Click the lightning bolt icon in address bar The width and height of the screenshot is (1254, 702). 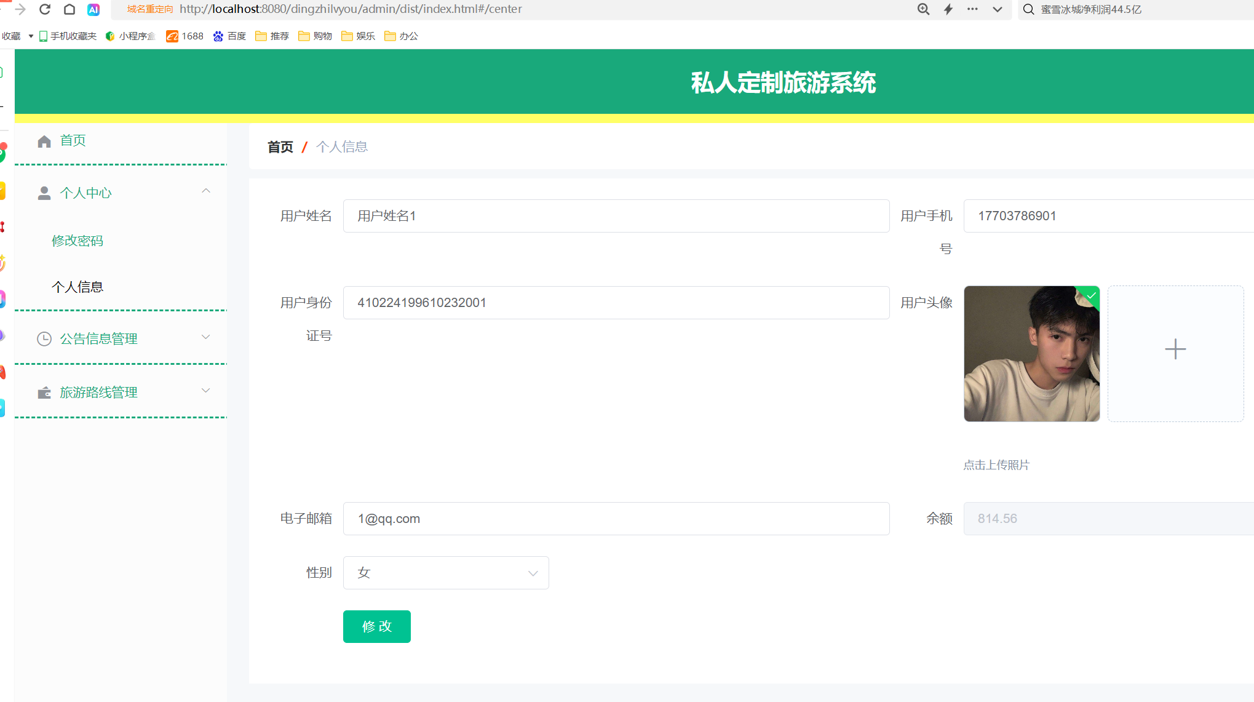[948, 9]
